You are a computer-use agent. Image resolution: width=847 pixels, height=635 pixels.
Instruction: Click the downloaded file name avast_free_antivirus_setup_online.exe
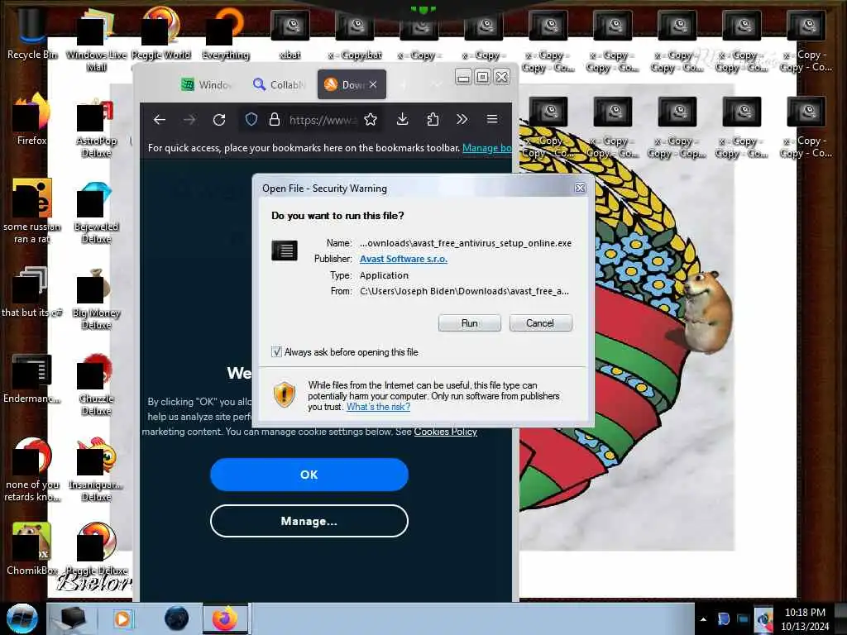coord(466,243)
